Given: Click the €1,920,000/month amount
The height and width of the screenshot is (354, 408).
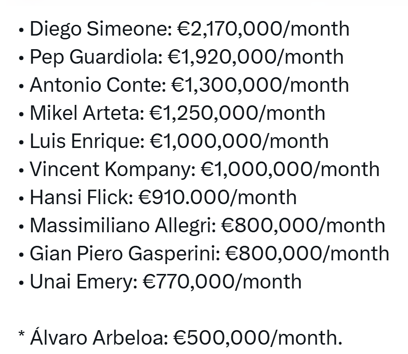Looking at the screenshot, I should tap(256, 57).
